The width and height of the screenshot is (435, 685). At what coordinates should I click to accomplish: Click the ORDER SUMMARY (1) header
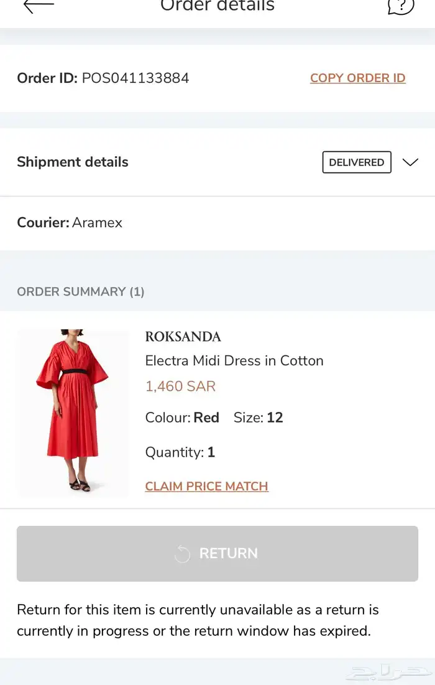pos(81,292)
